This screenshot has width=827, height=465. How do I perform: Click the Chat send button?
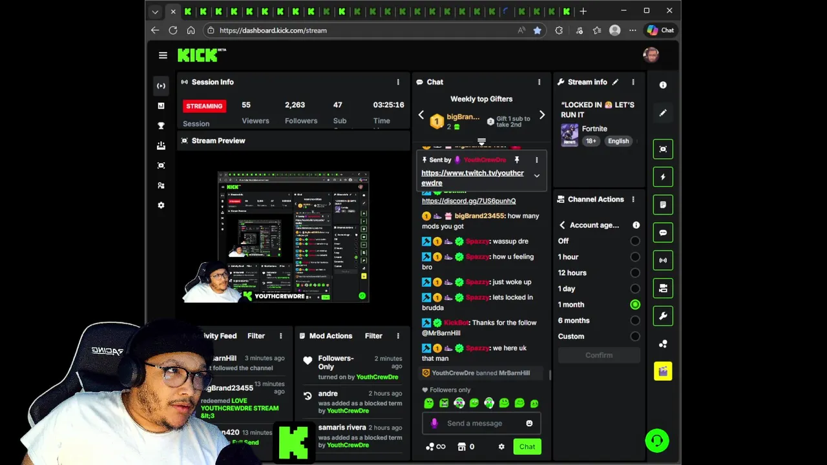[x=527, y=447]
